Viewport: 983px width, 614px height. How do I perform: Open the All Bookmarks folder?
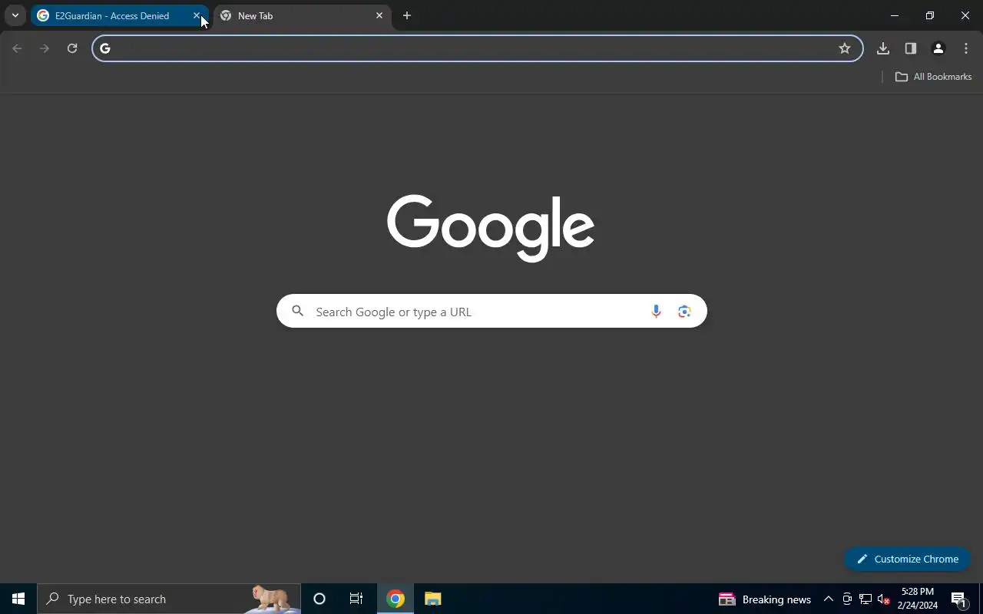(x=934, y=77)
